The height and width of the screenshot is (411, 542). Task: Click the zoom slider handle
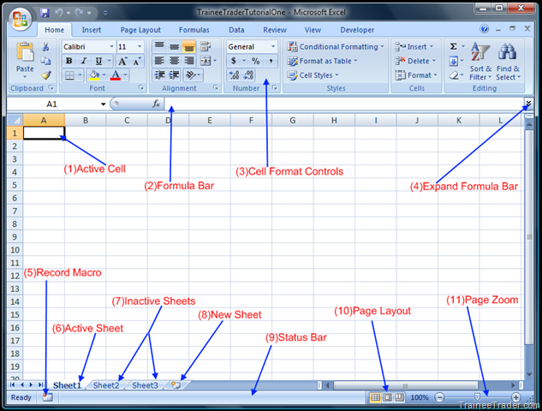click(477, 398)
